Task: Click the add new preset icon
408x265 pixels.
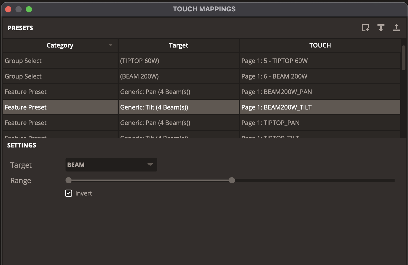Action: click(365, 28)
